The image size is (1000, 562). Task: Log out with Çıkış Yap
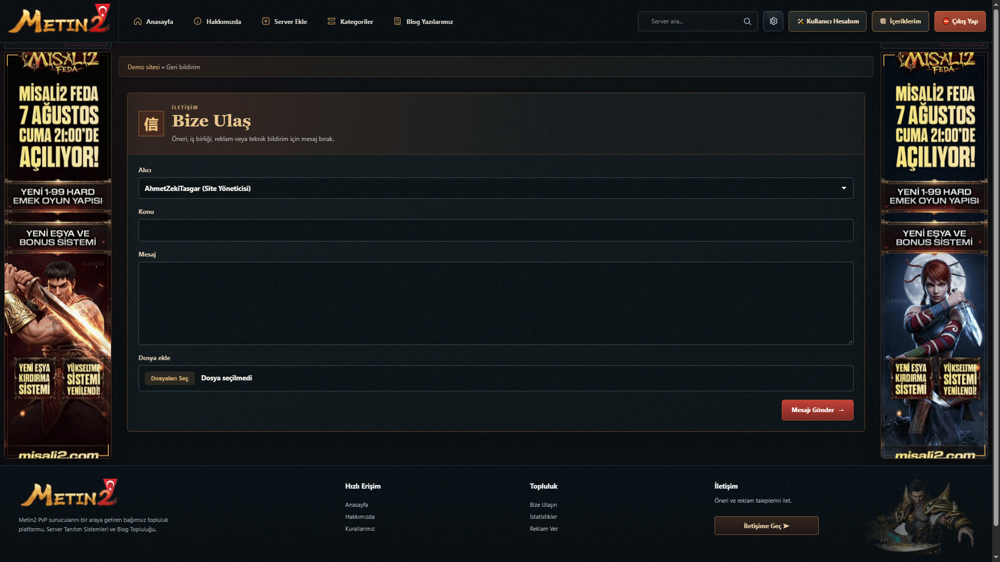coord(960,21)
